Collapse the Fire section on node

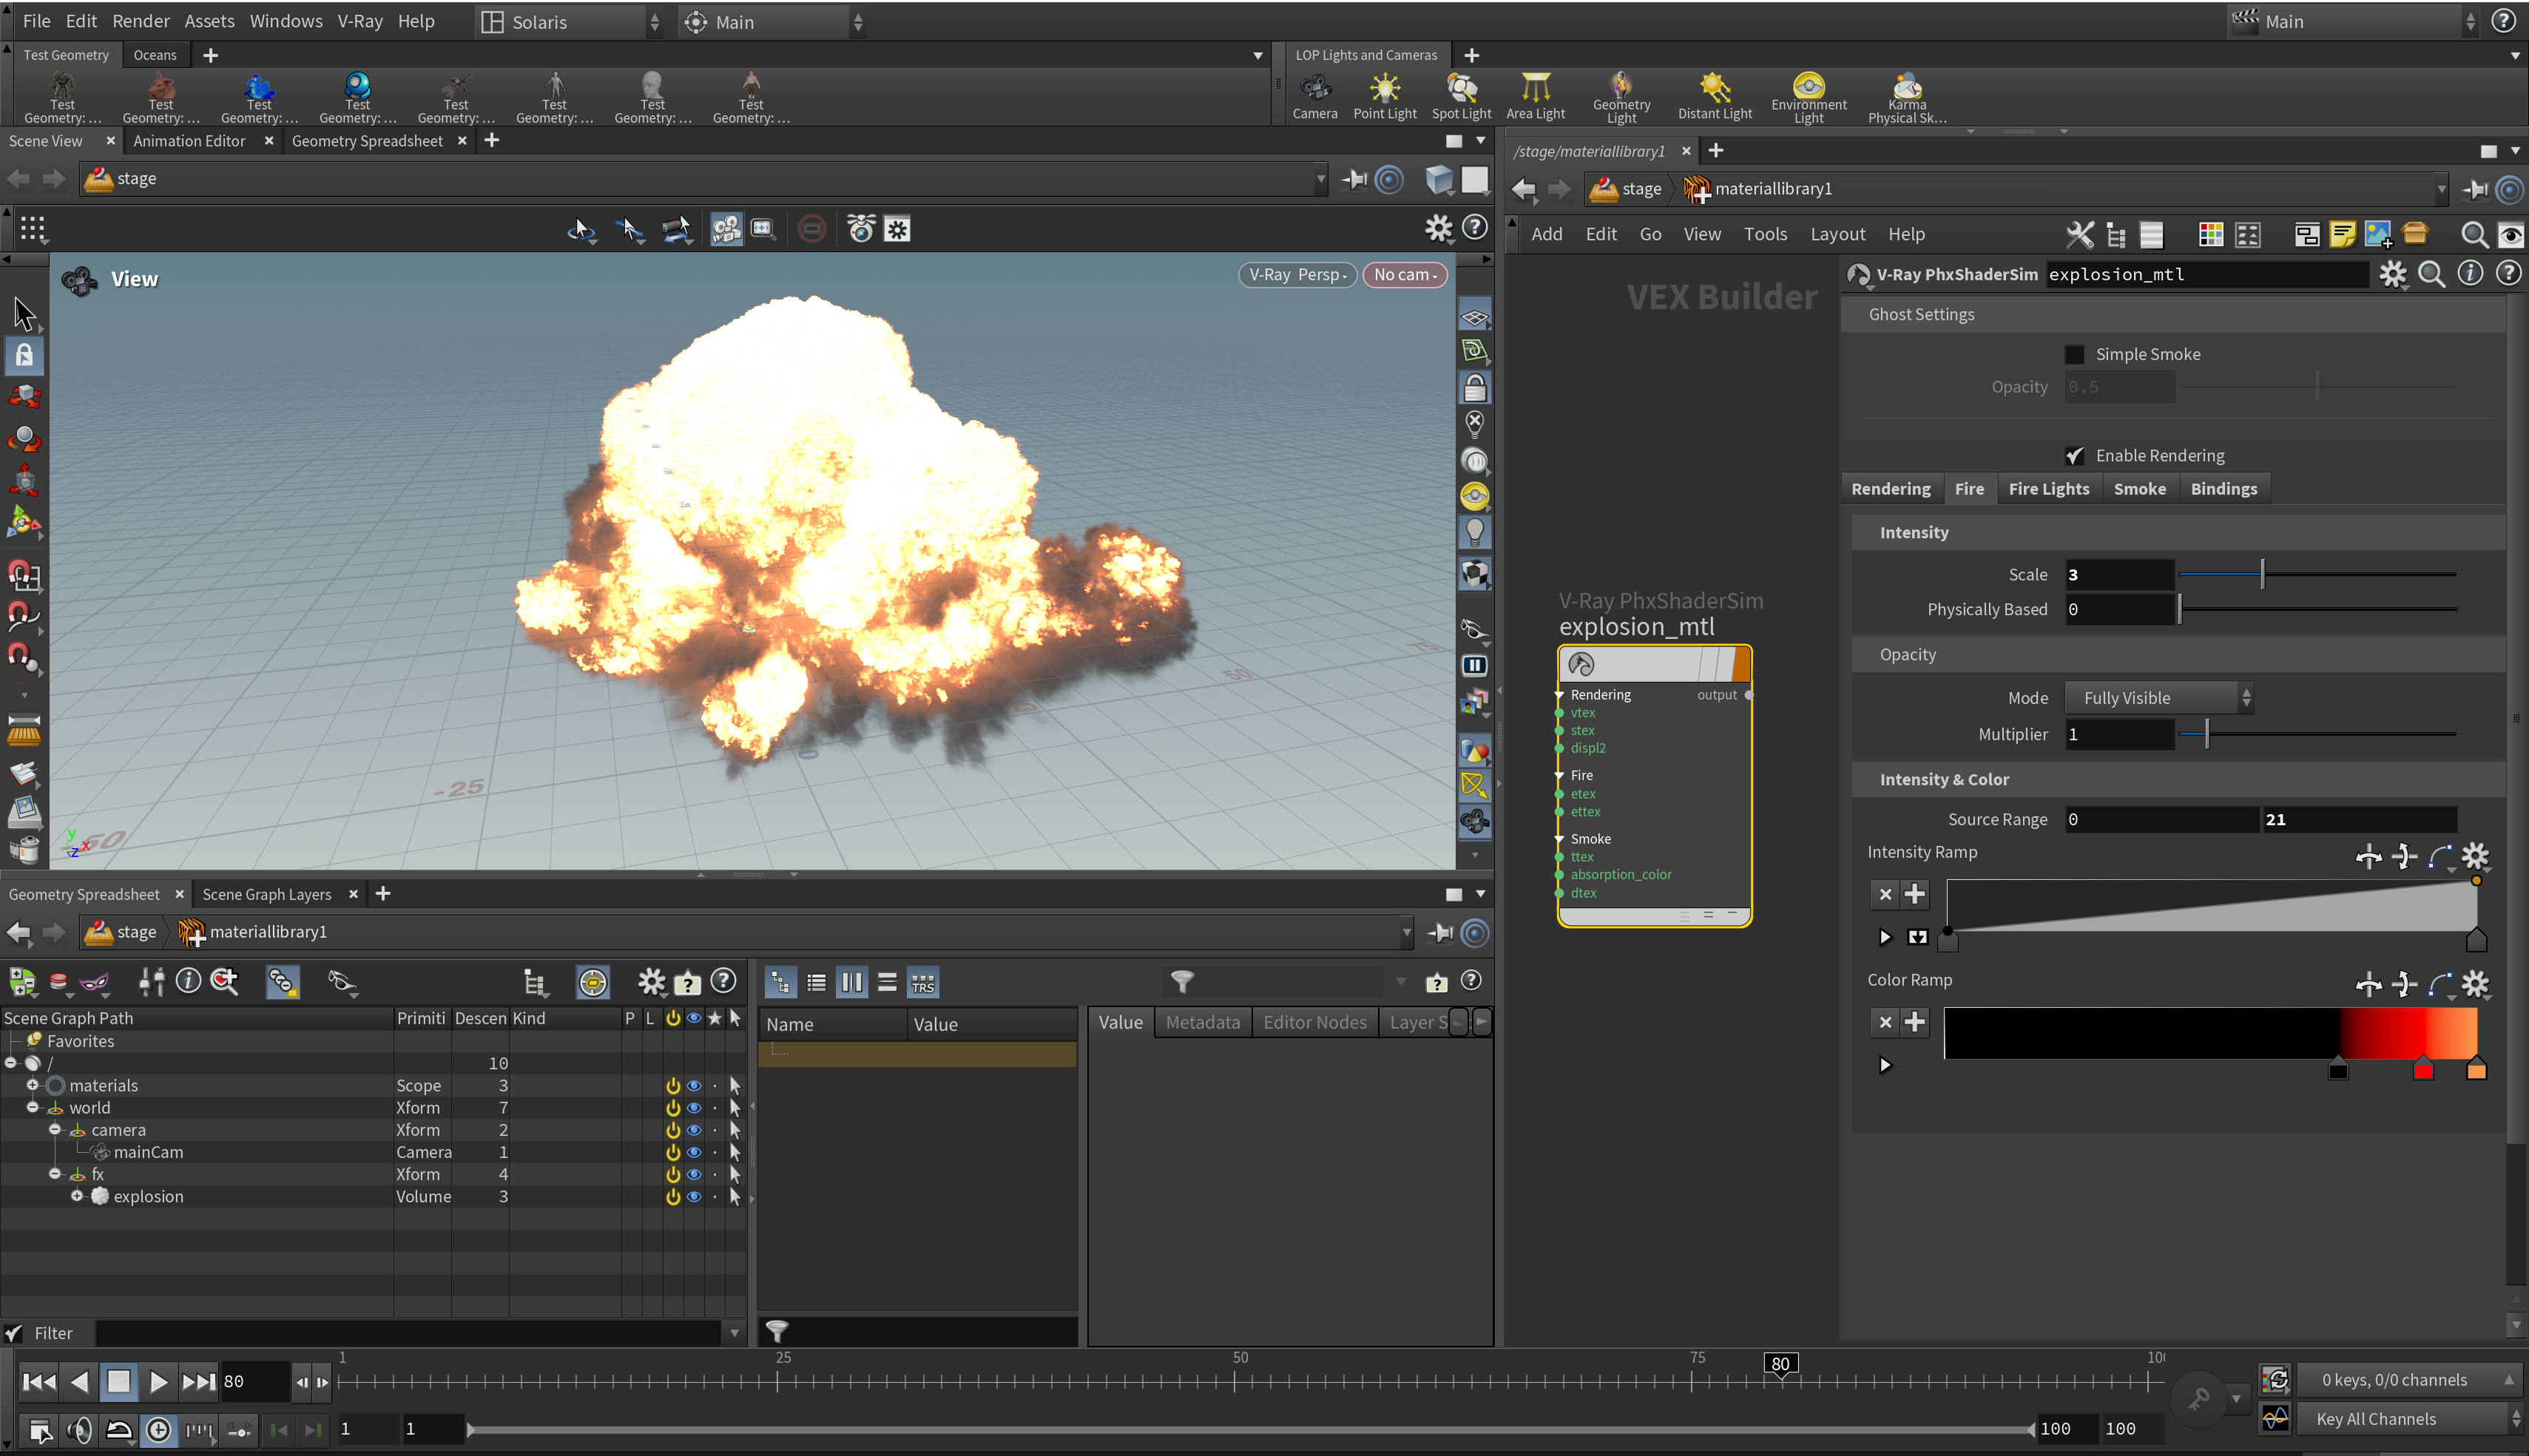click(1559, 775)
